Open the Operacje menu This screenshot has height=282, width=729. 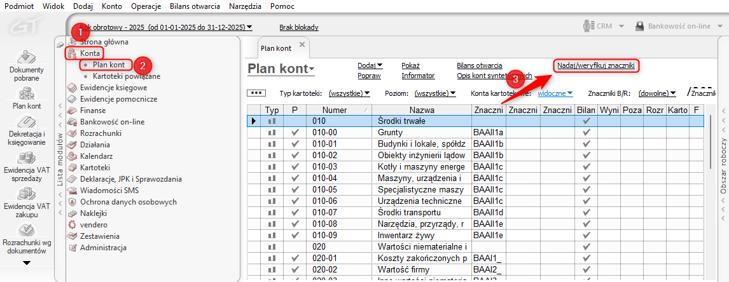(146, 6)
